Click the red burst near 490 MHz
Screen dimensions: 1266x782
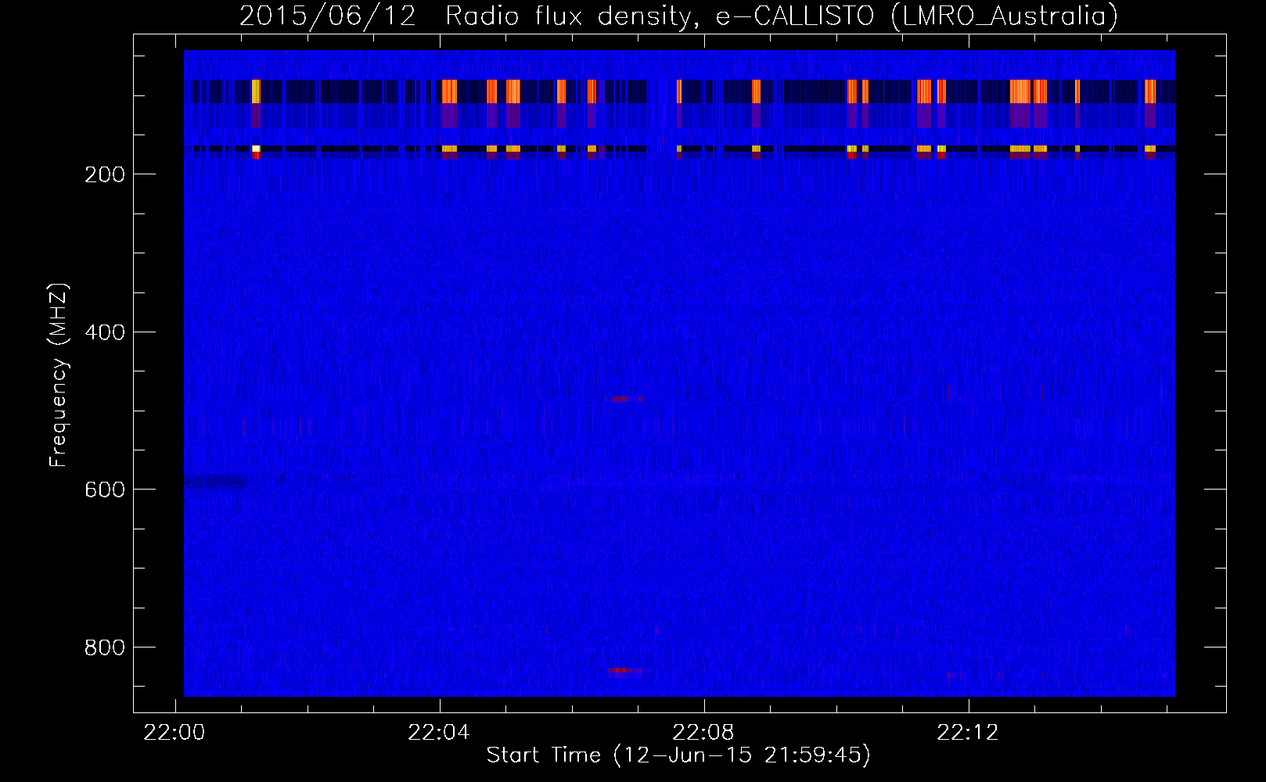coord(624,400)
